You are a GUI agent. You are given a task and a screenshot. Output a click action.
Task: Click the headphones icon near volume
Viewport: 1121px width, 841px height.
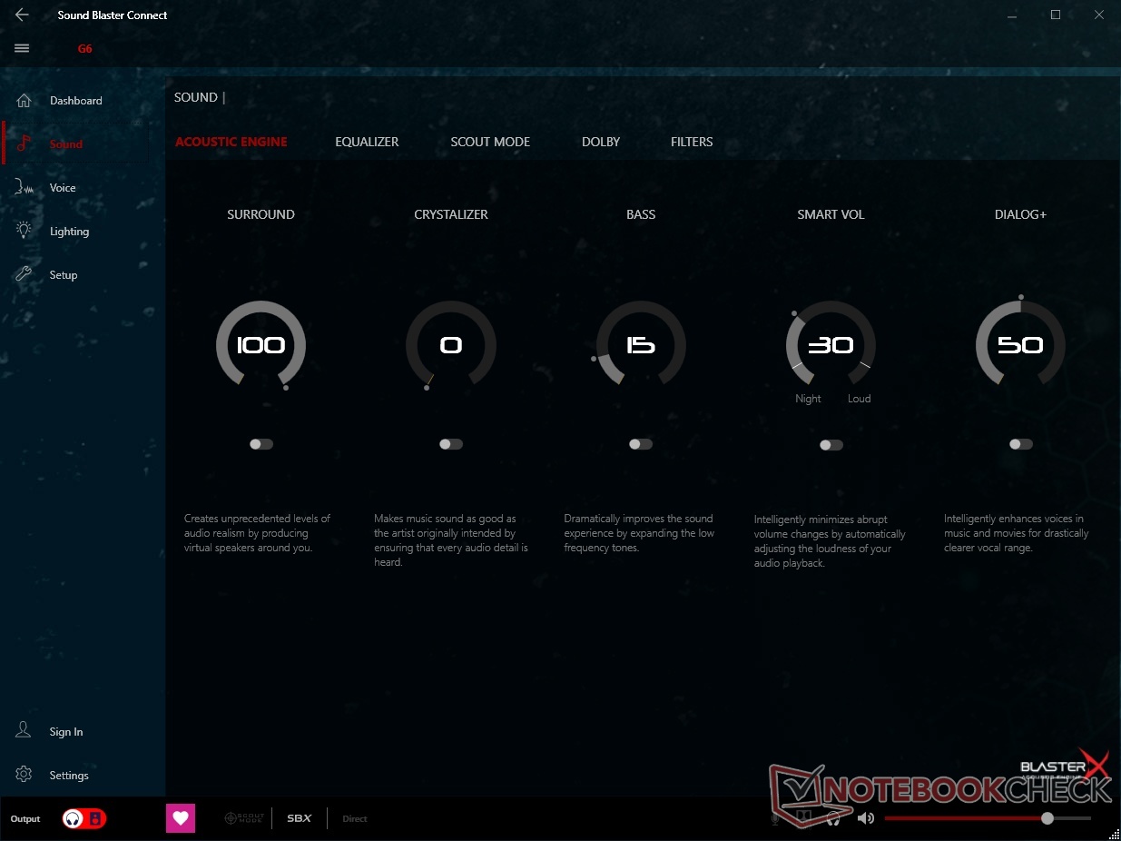[833, 818]
